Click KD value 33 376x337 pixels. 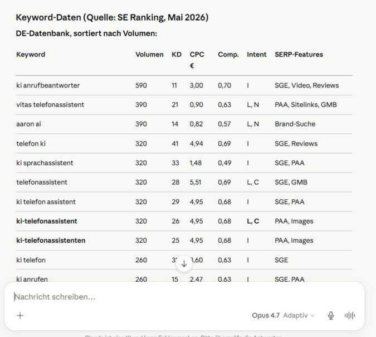[x=175, y=163]
